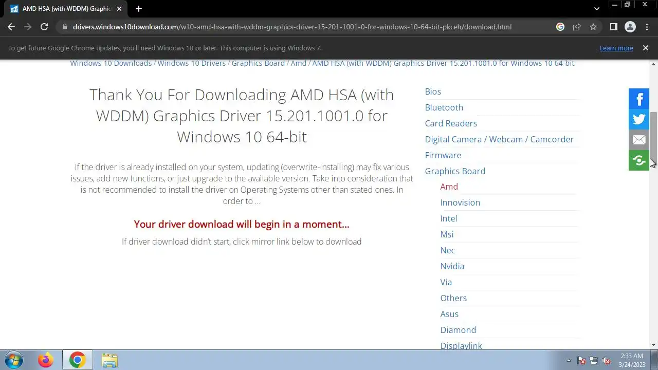Open a new browser tab
658x370 pixels.
(139, 9)
